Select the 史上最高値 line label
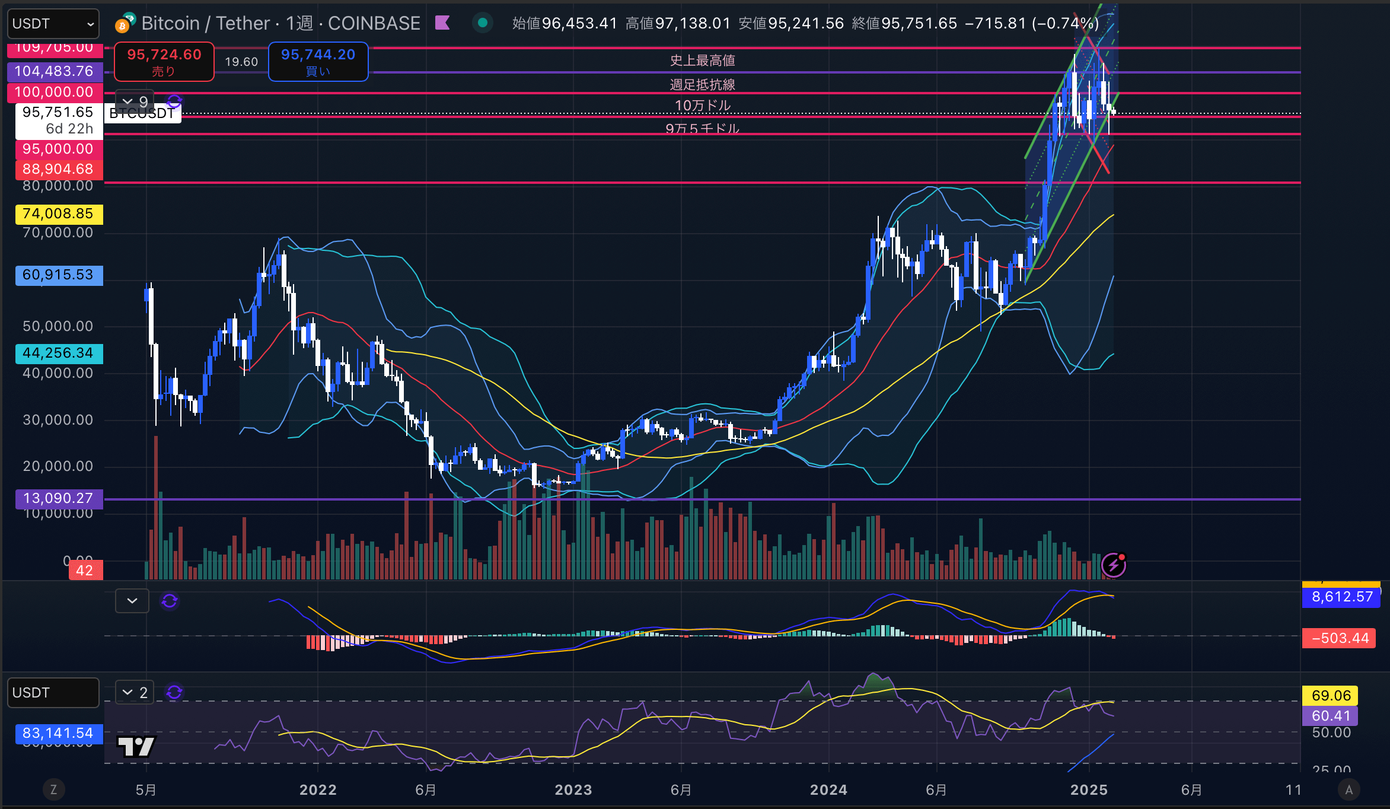This screenshot has width=1390, height=809. (703, 60)
